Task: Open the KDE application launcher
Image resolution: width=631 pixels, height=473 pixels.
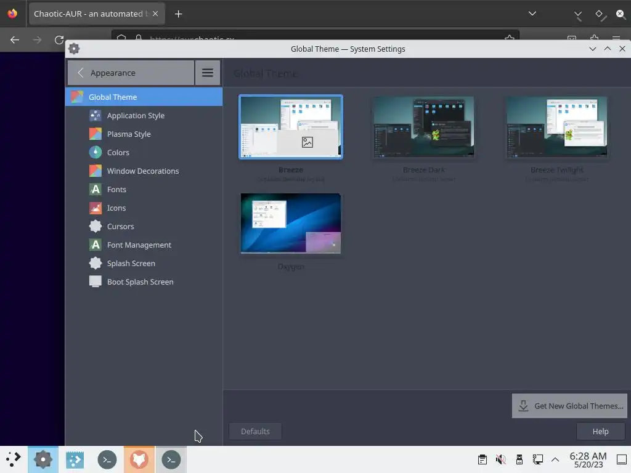Action: pyautogui.click(x=14, y=459)
